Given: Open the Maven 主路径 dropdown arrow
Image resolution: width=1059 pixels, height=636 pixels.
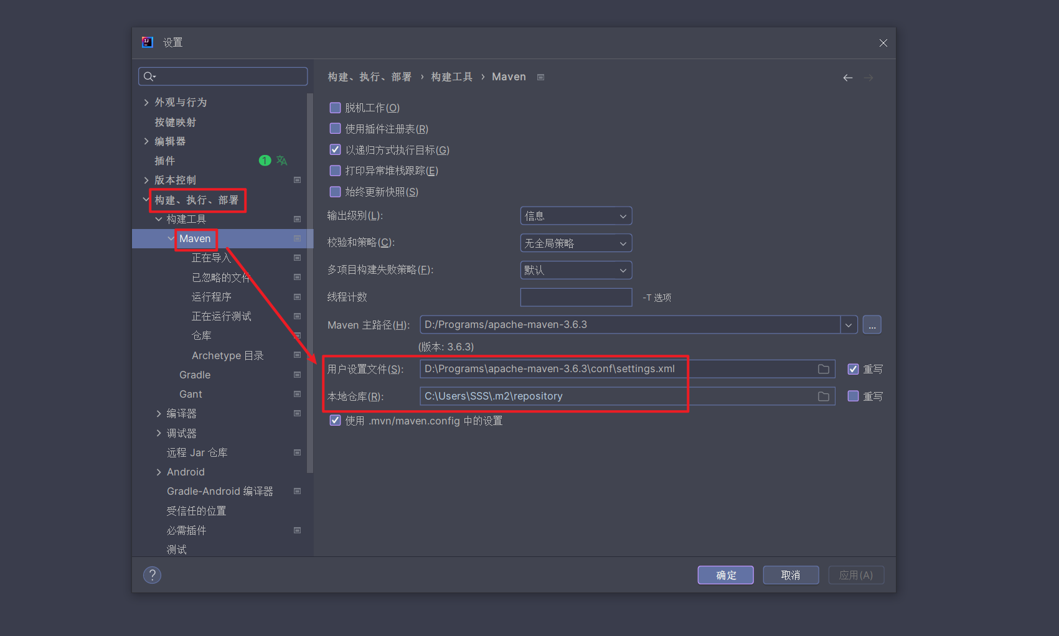Looking at the screenshot, I should tap(849, 325).
